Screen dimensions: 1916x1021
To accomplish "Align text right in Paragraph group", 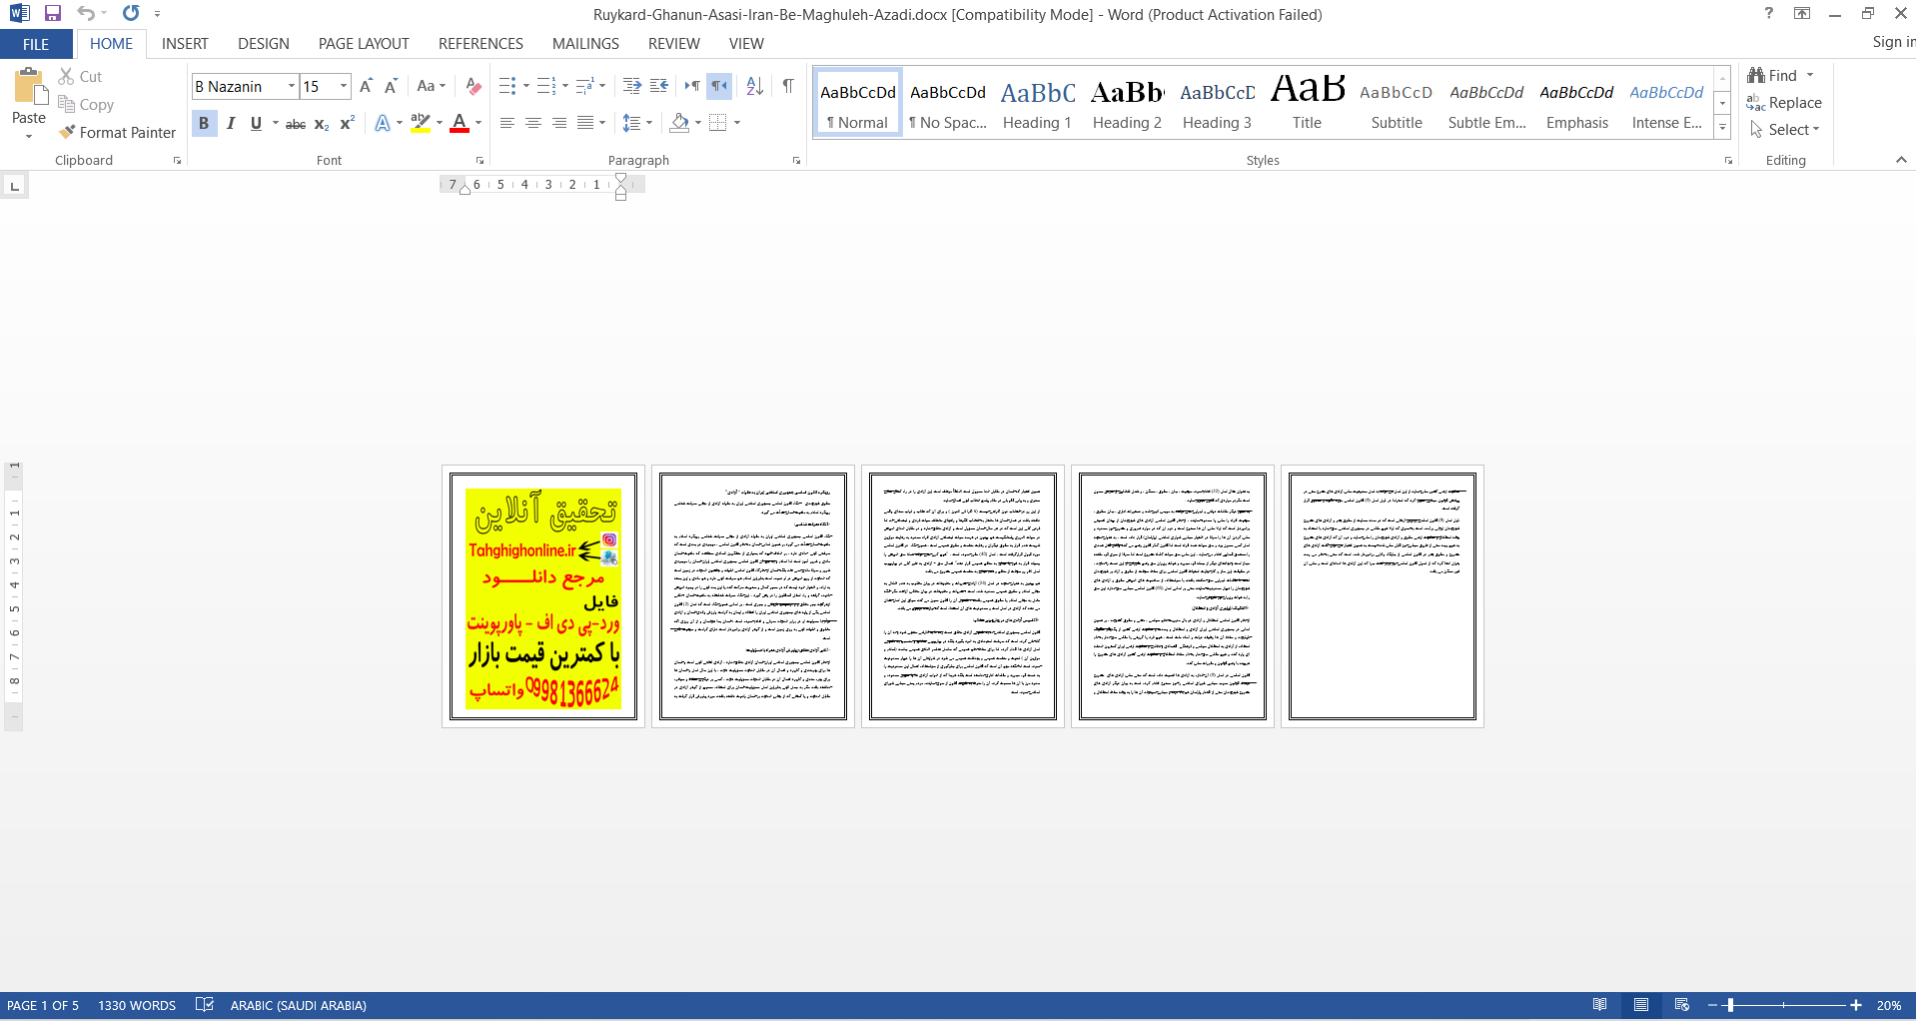I will 559,123.
